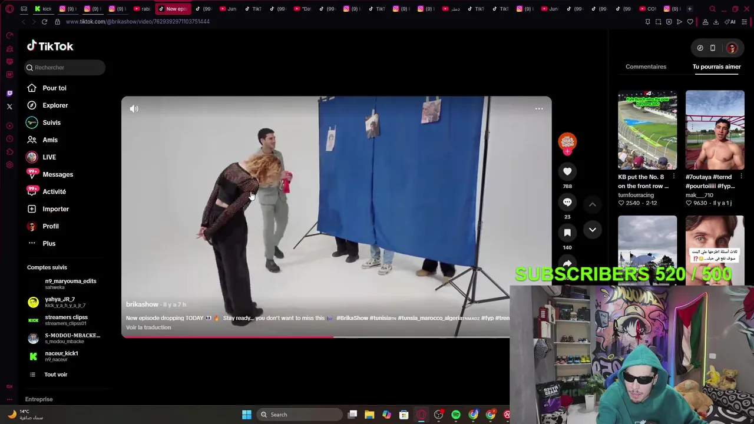Open Twitch in Opera sidebar
Screen dimensions: 754x424
point(9,93)
